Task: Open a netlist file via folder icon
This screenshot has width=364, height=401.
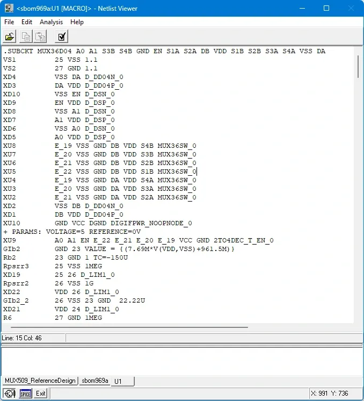Action: point(10,37)
